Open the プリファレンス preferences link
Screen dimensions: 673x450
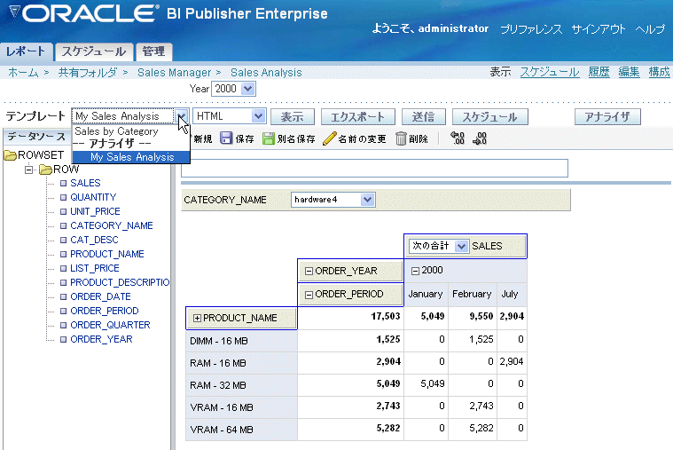531,29
